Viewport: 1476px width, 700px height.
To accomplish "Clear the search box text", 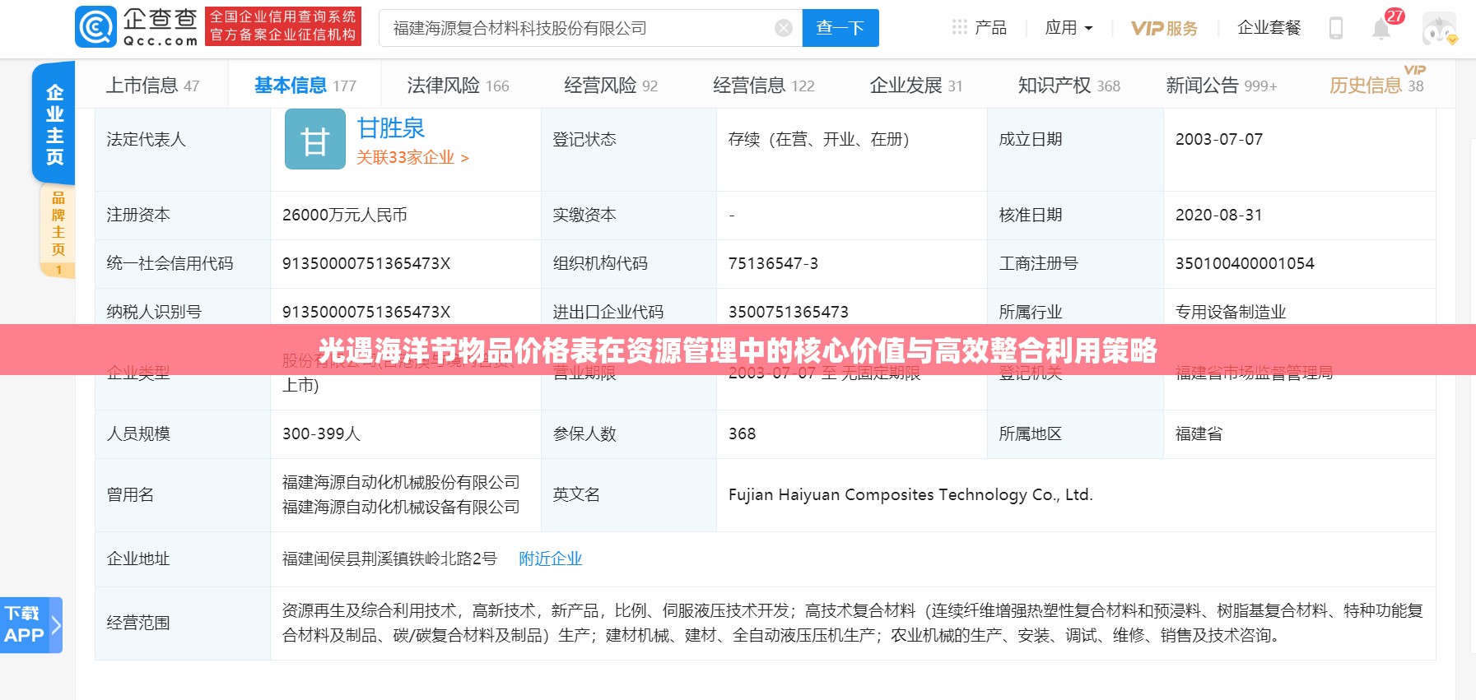I will (784, 28).
